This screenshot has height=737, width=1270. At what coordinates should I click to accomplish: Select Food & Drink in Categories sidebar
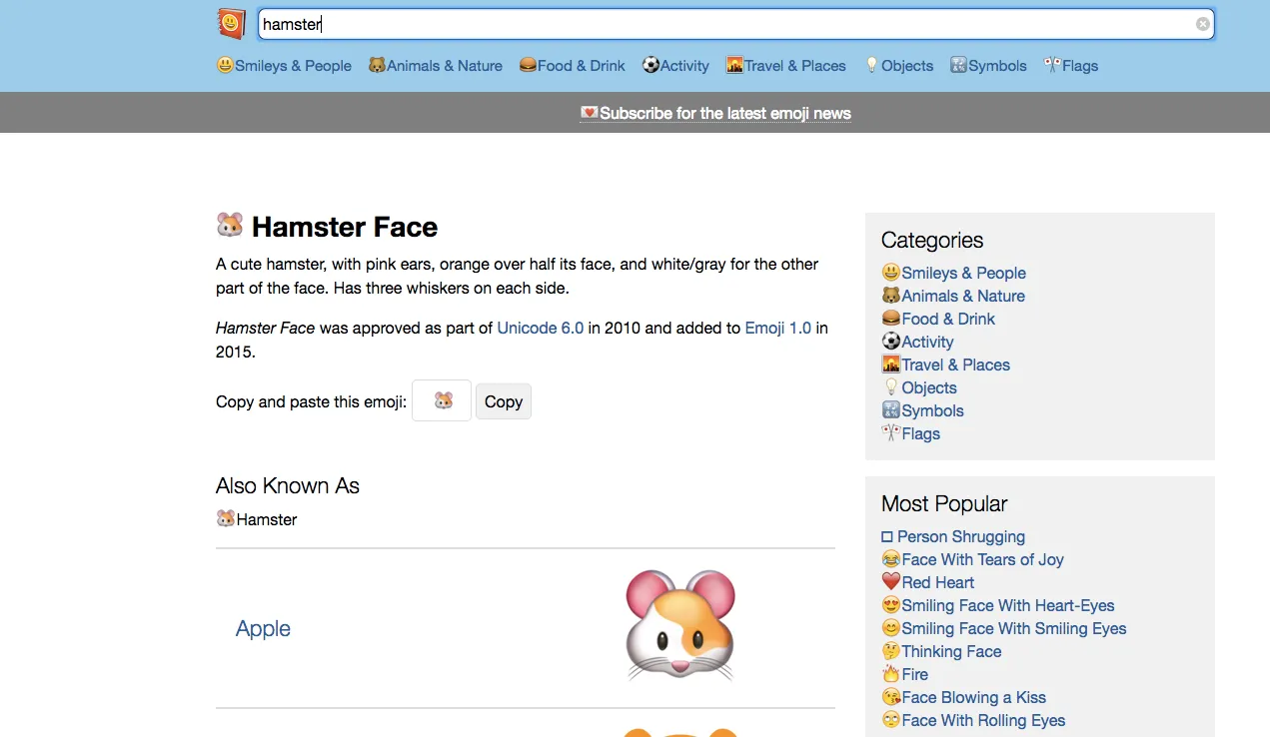point(938,319)
